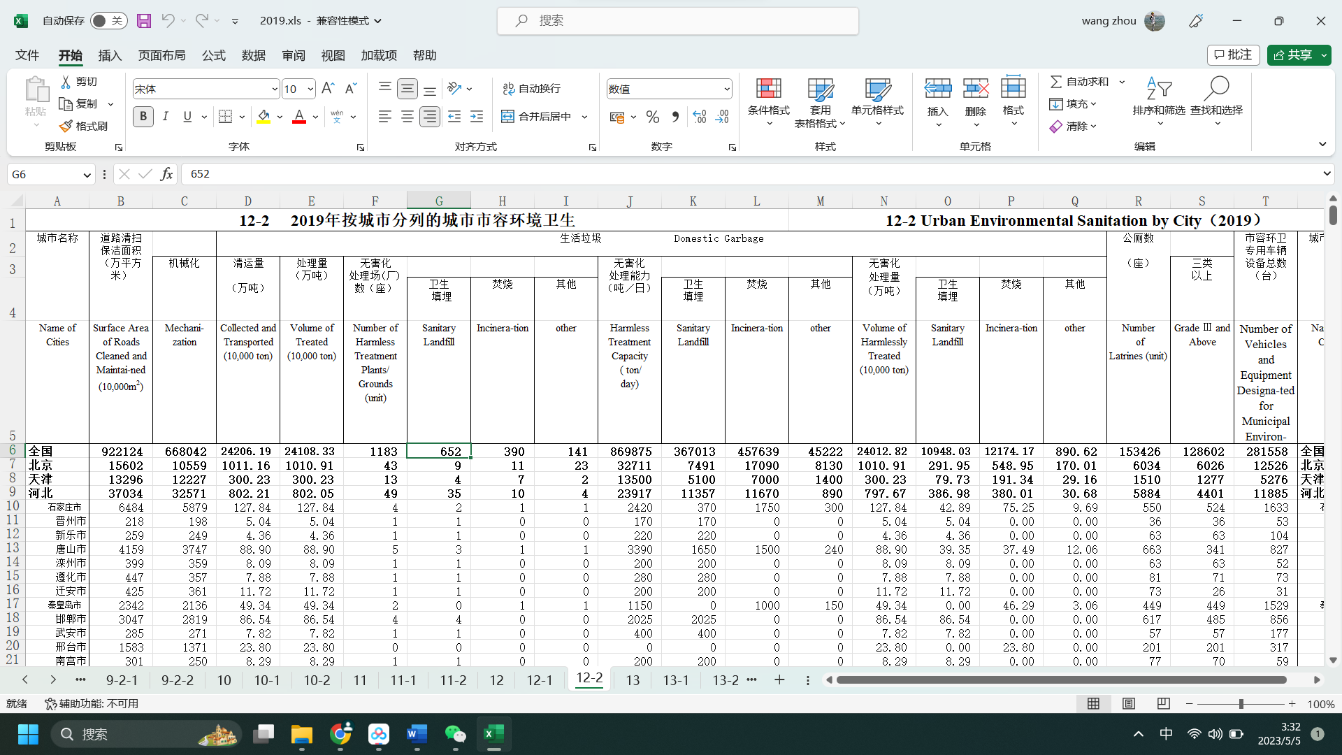Screen dimensions: 1342x755
Task: Click the Share button
Action: coord(1293,55)
